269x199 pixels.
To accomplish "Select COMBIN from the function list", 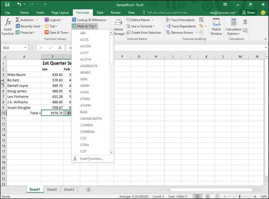I will pyautogui.click(x=86, y=125).
